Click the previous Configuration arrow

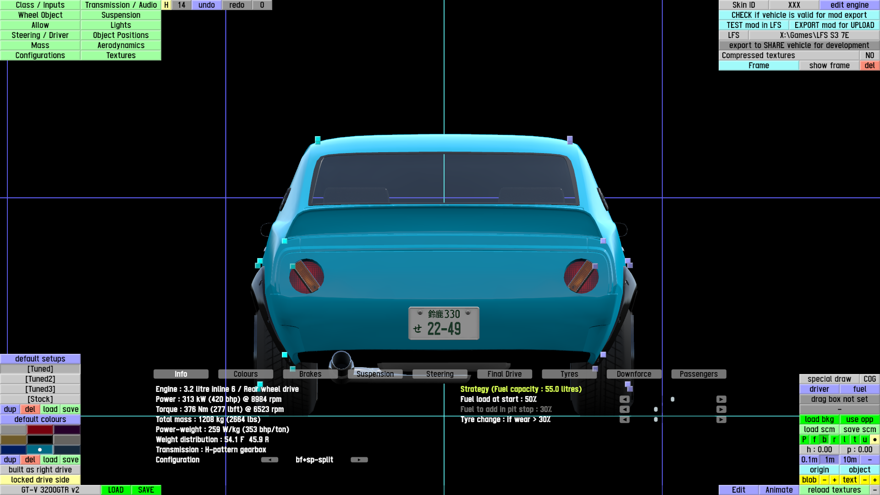[269, 460]
